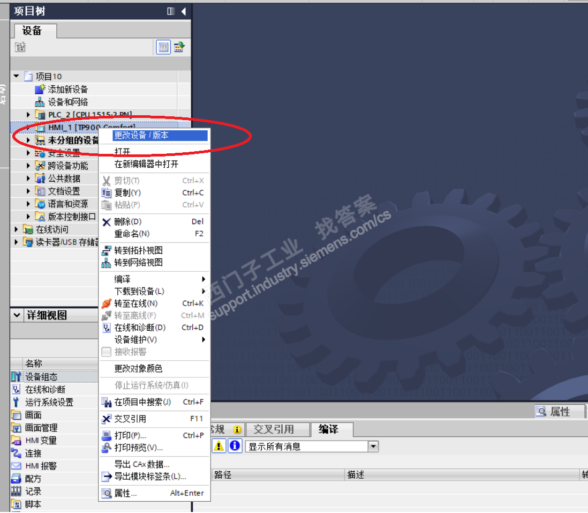Click 转至在线(N) go online entry
The width and height of the screenshot is (588, 513).
(x=135, y=303)
